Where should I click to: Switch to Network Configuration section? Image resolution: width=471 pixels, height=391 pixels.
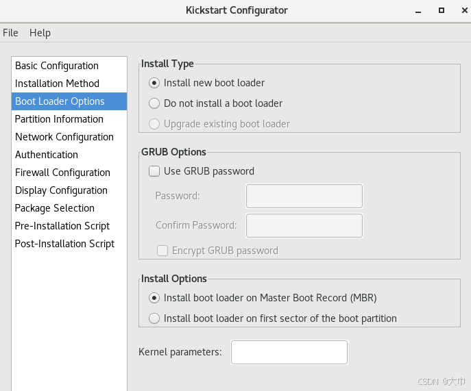point(69,137)
